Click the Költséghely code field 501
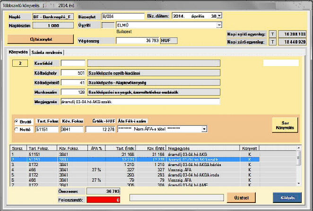Screen dimensions: 313x211 click(x=73, y=73)
